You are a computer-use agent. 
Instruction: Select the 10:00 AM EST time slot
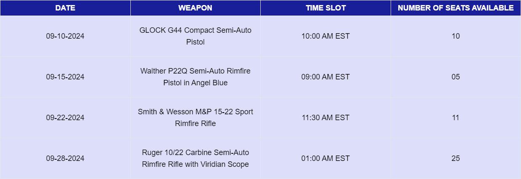tap(325, 36)
